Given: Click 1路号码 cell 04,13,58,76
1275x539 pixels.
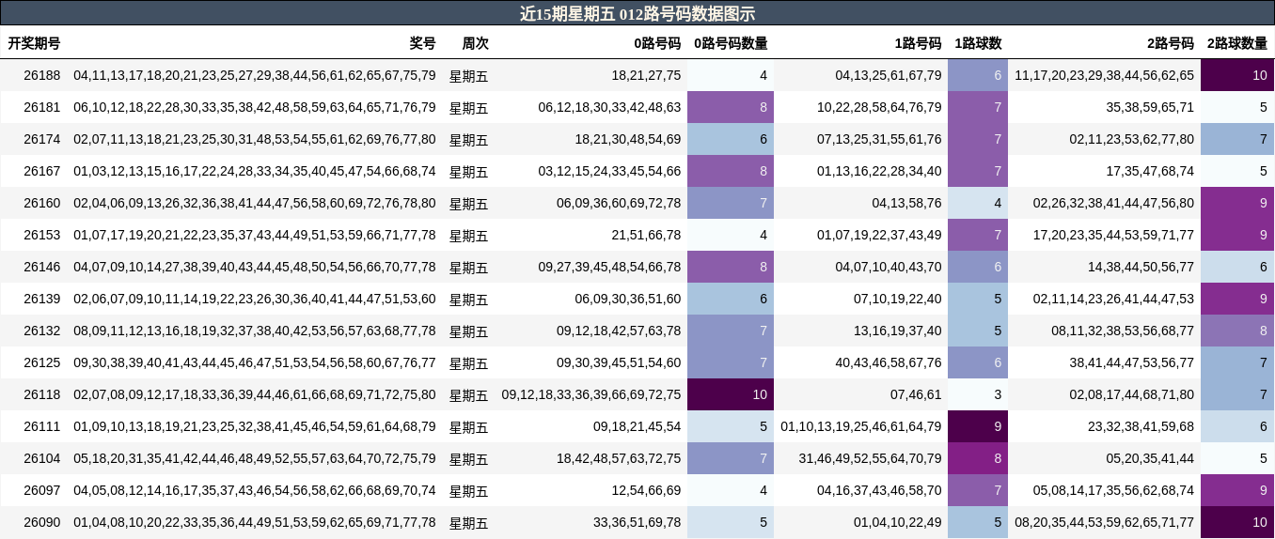Looking at the screenshot, I should (906, 203).
